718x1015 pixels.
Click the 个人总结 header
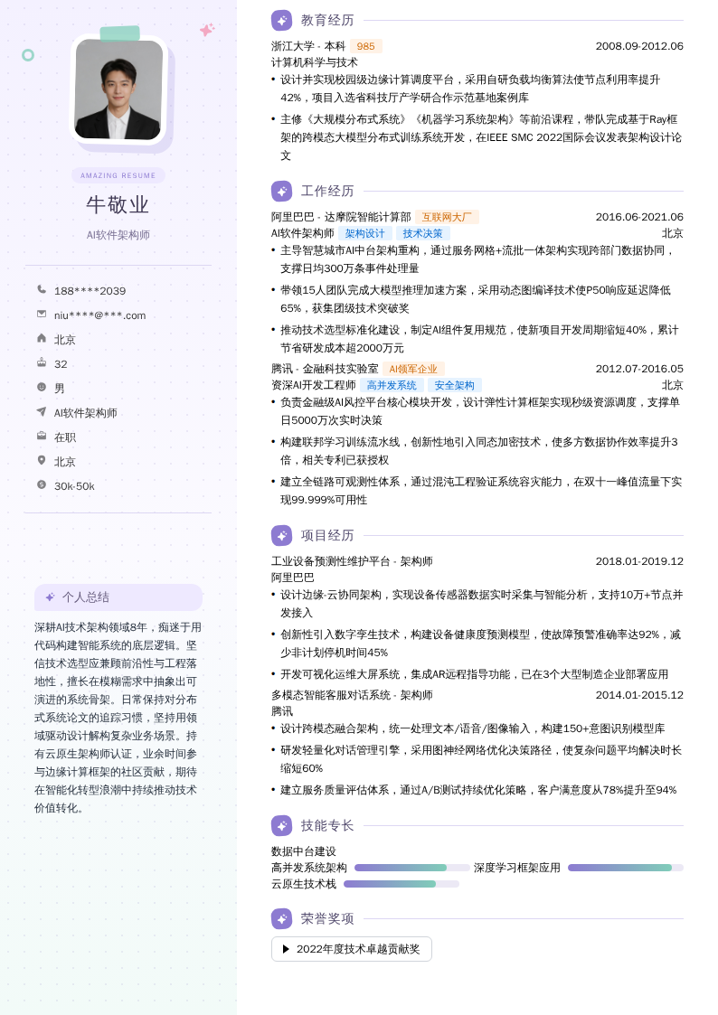118,597
